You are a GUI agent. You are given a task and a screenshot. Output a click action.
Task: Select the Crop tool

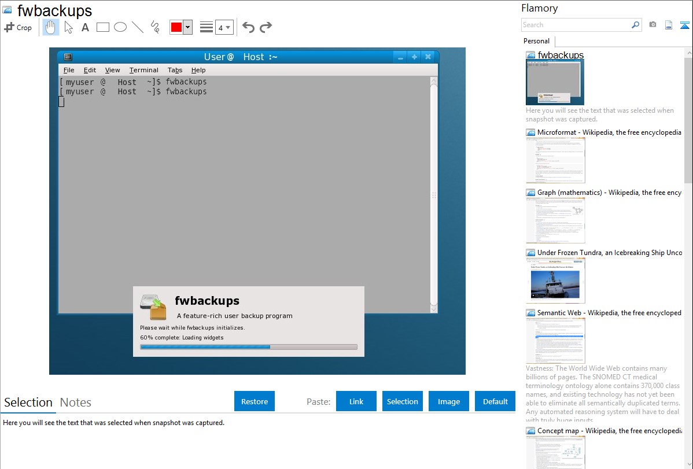[18, 27]
